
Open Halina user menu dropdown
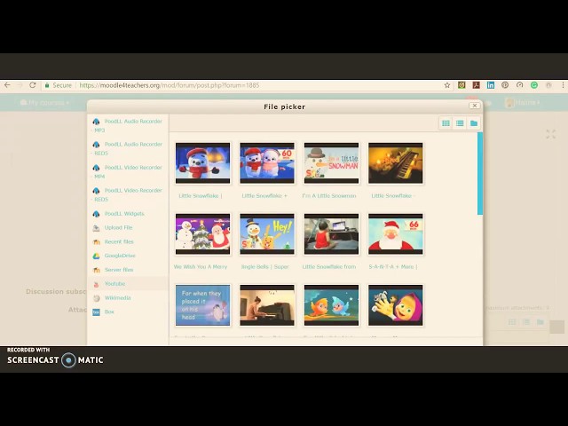click(x=523, y=103)
